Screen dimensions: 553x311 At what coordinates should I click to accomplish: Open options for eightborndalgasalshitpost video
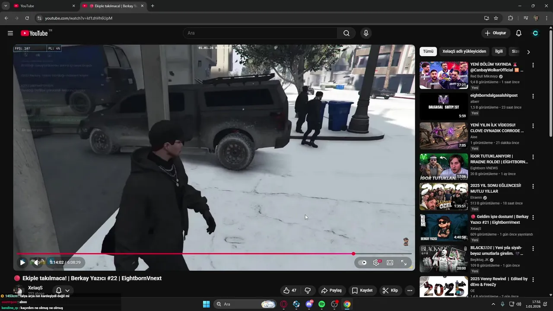pos(533,96)
